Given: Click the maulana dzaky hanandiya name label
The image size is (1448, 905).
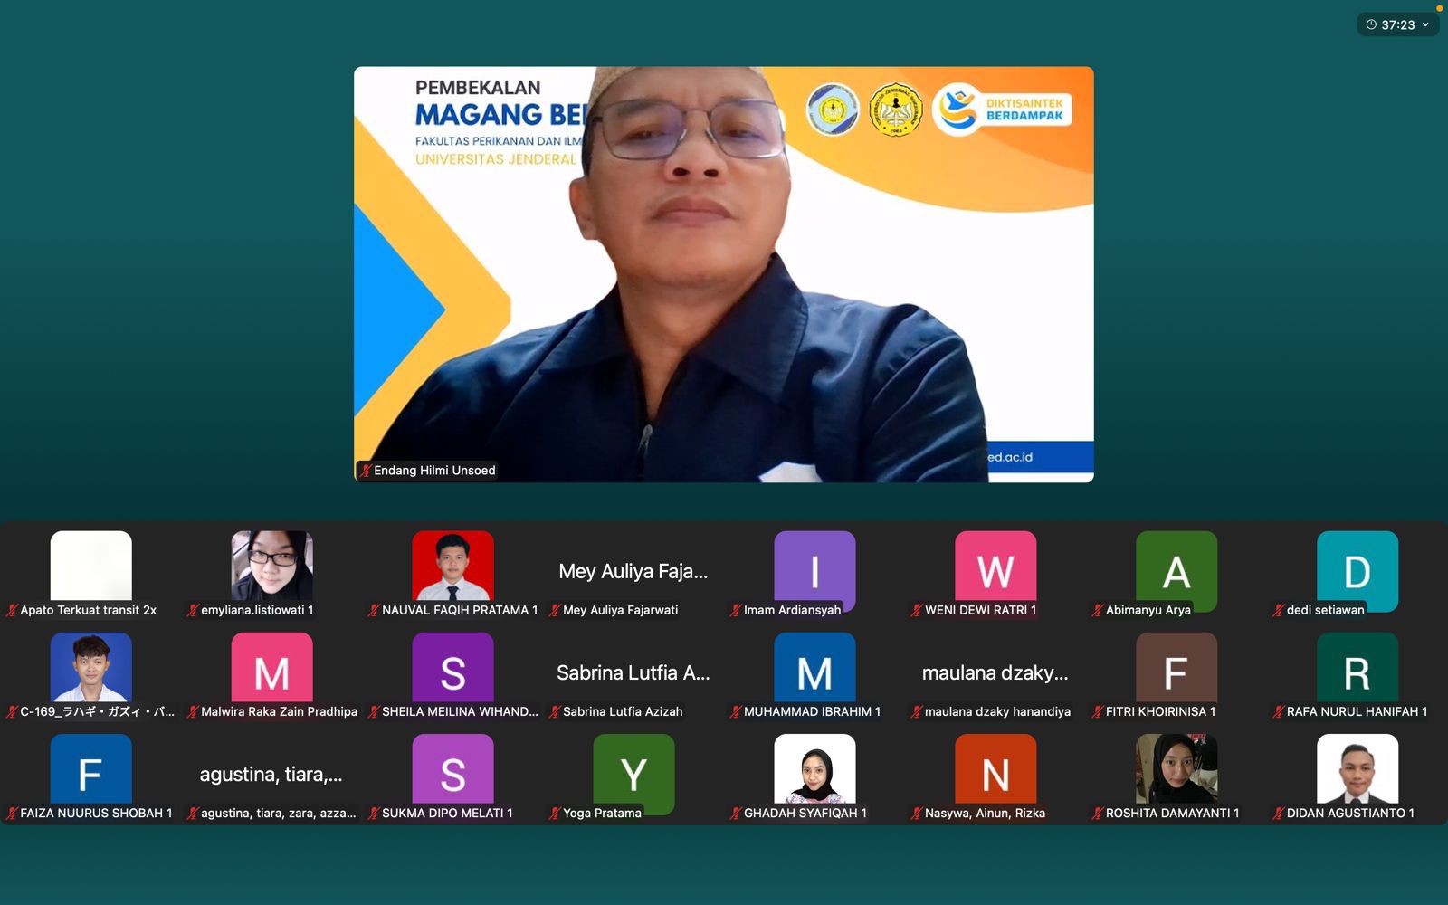Looking at the screenshot, I should point(997,712).
